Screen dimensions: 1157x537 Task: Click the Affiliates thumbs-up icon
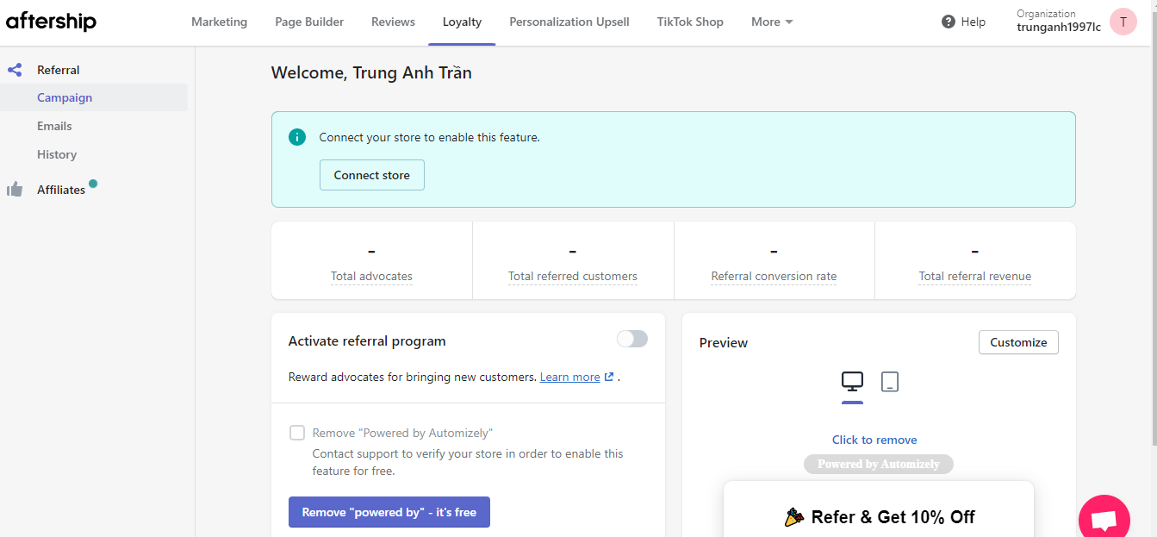[15, 190]
